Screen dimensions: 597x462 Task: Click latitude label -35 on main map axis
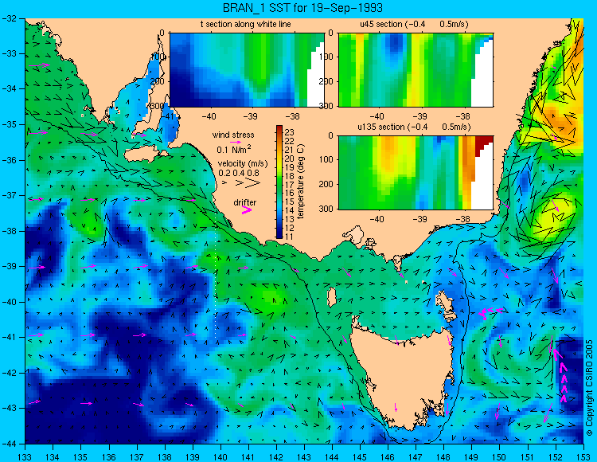[9, 124]
